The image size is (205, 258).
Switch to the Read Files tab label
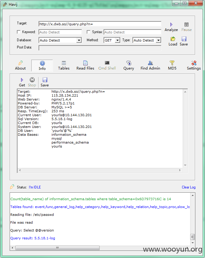(85, 68)
